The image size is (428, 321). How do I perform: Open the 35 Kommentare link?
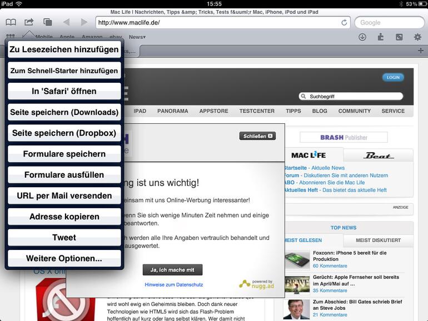(x=330, y=290)
